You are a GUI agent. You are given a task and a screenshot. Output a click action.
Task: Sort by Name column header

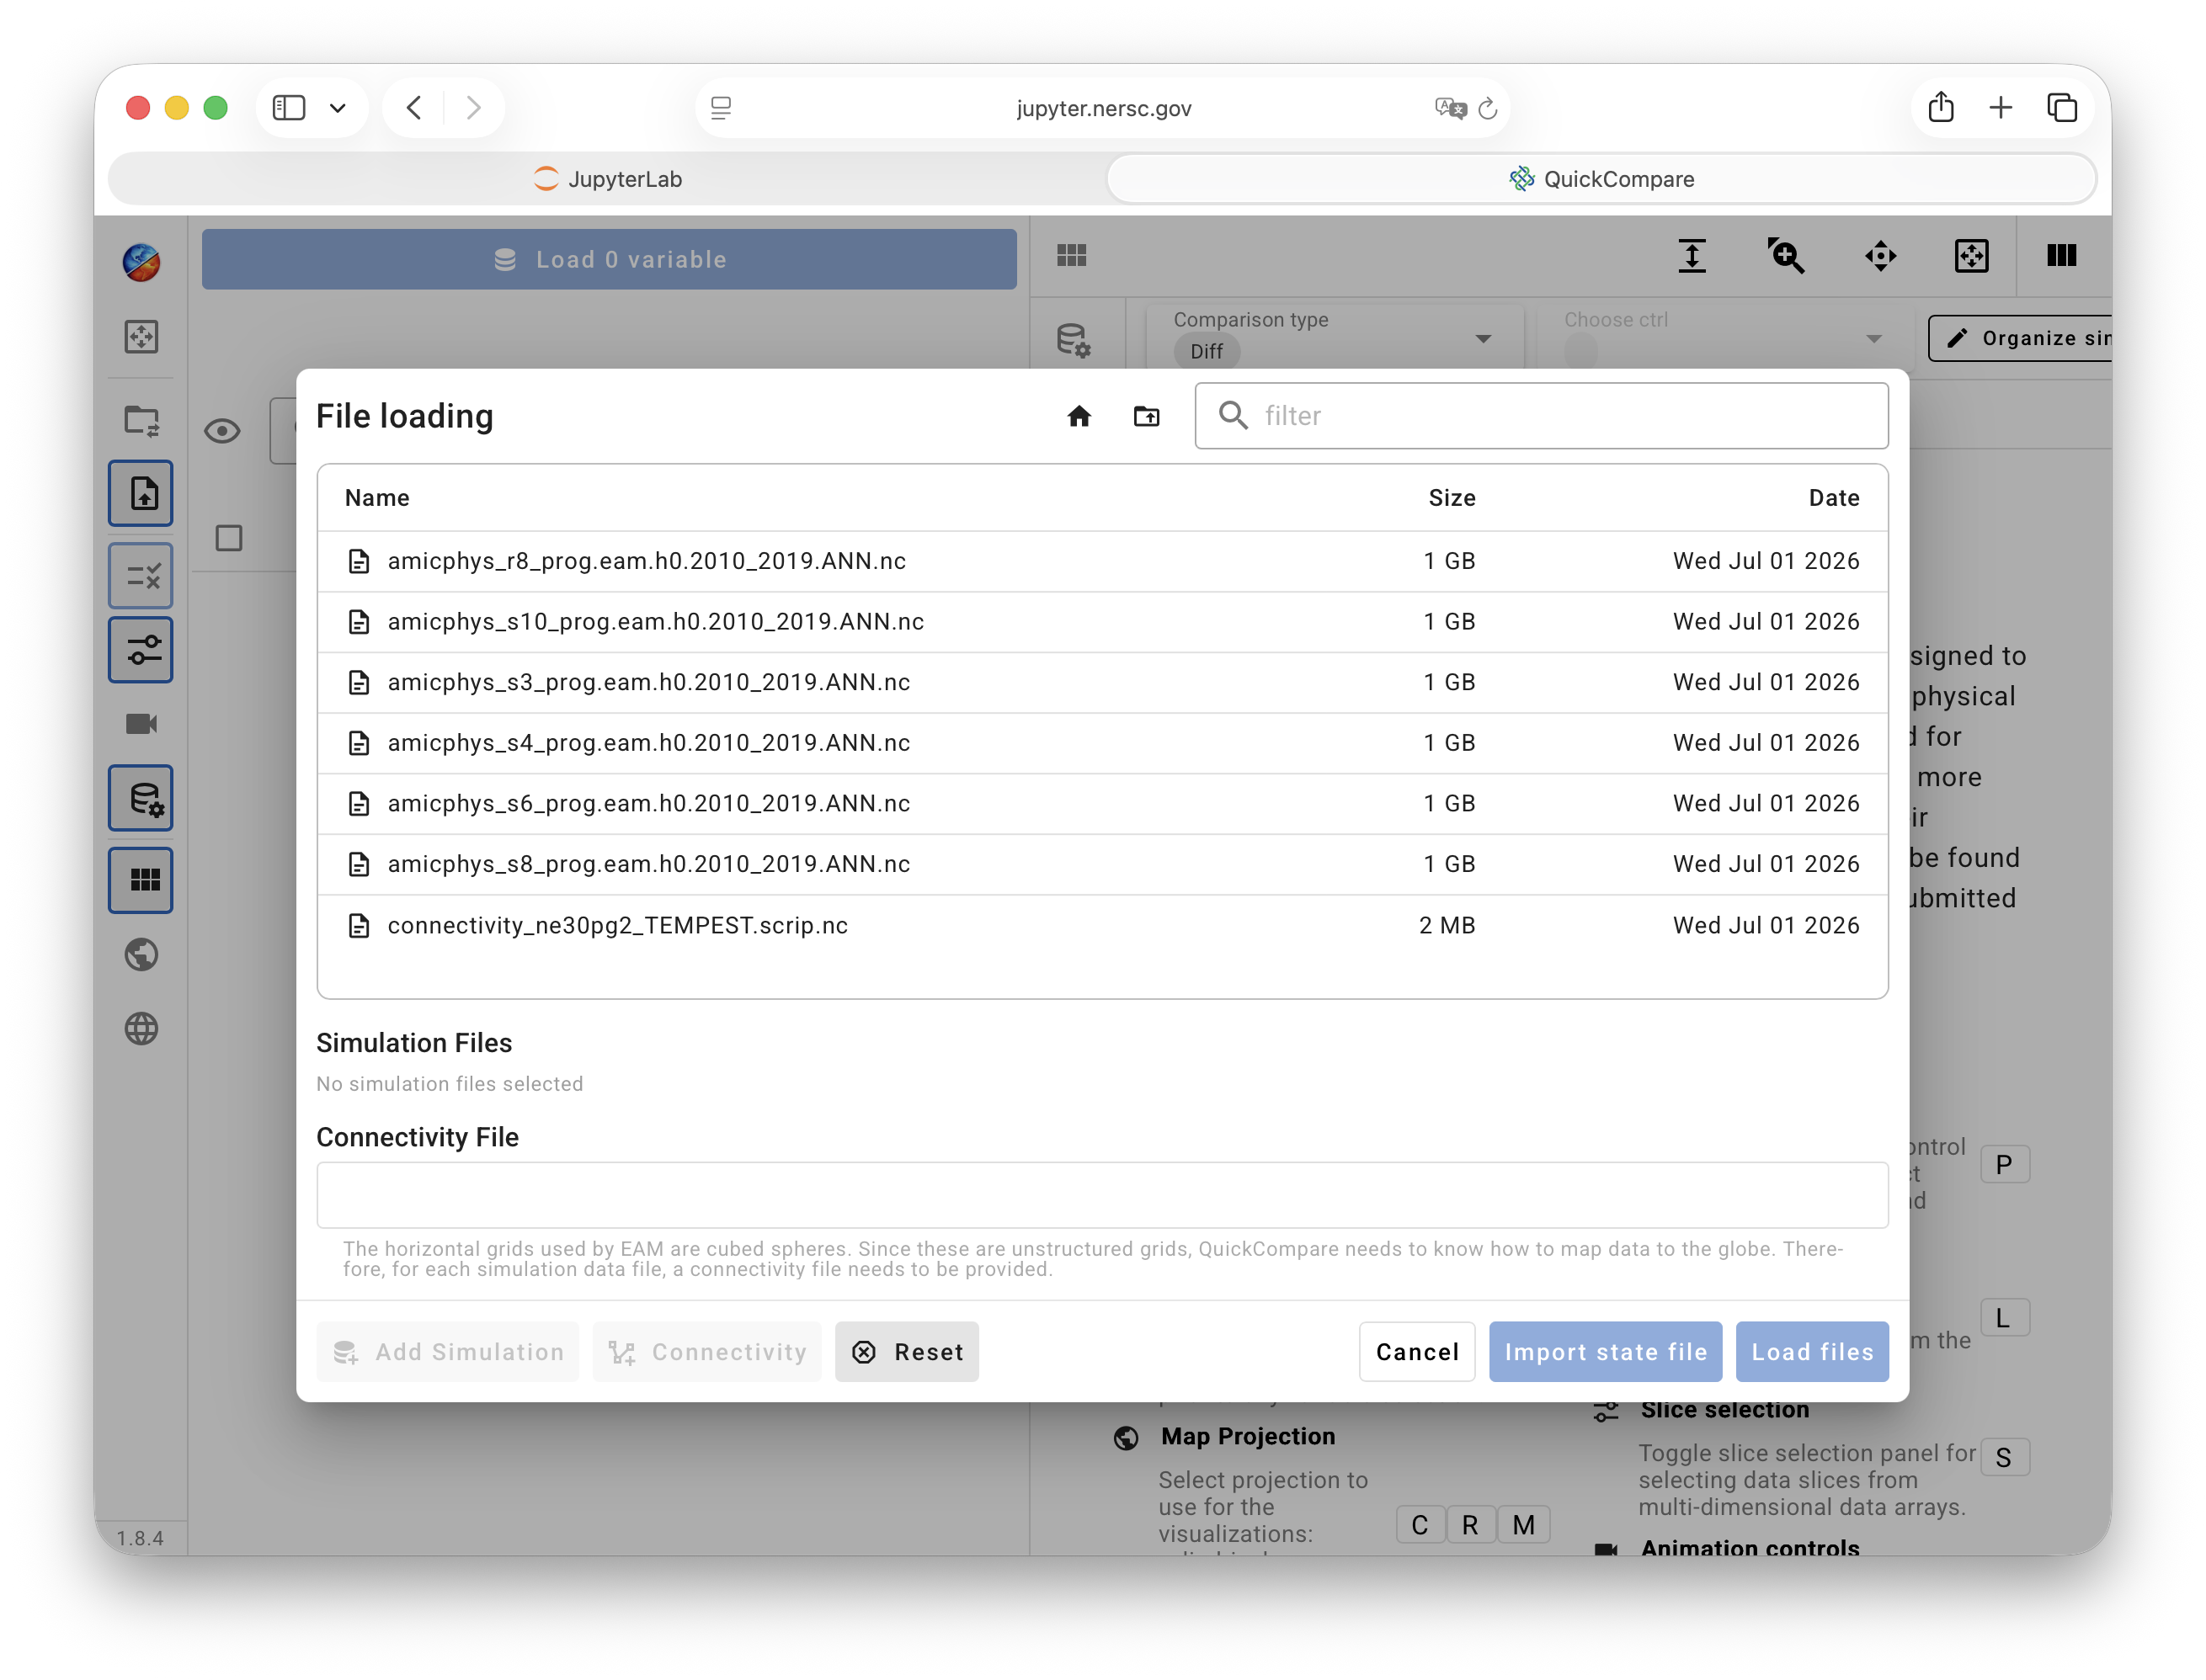point(377,498)
